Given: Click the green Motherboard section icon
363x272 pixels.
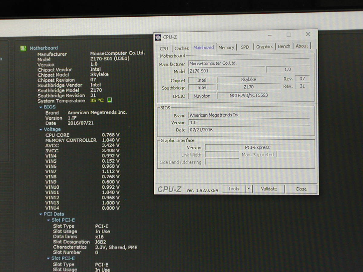Looking at the screenshot, I should pyautogui.click(x=23, y=48).
